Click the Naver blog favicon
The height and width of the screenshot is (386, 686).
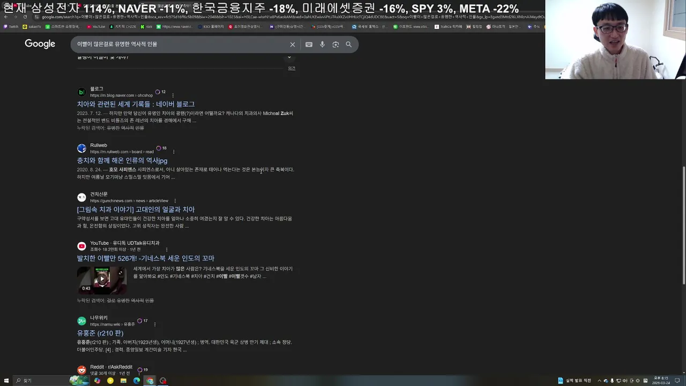81,92
